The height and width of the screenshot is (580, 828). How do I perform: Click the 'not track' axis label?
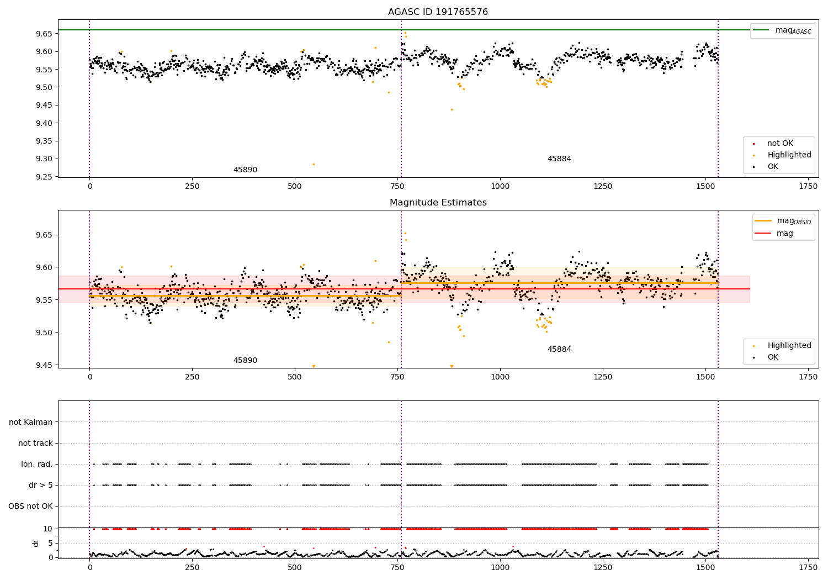tap(35, 444)
